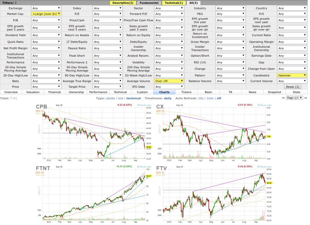Open the RSI (14) filter dropdown
310x225 pixels.
pyautogui.click(x=231, y=62)
